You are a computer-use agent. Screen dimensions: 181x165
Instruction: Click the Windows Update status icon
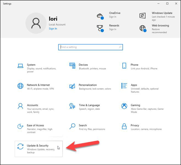pyautogui.click(x=142, y=15)
